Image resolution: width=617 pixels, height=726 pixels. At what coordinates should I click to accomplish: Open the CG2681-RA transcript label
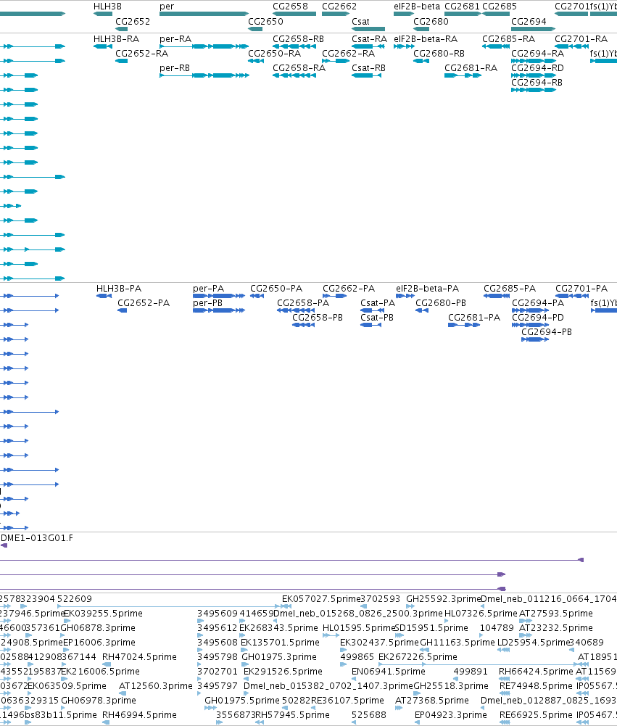(471, 68)
